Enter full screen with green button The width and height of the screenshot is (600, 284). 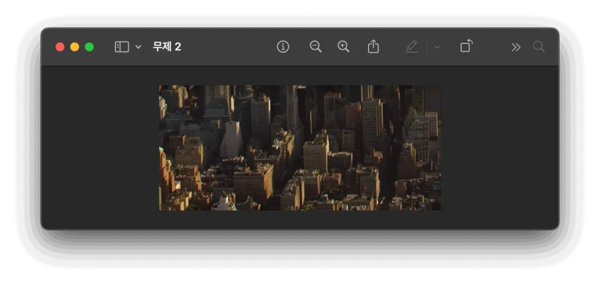click(89, 47)
